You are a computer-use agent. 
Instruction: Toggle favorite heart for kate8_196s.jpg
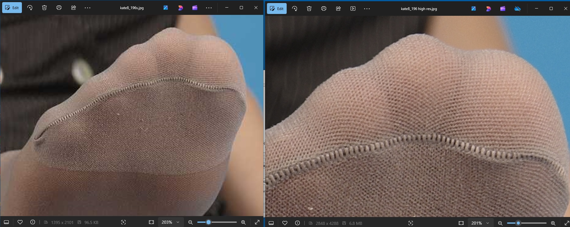[x=20, y=222]
